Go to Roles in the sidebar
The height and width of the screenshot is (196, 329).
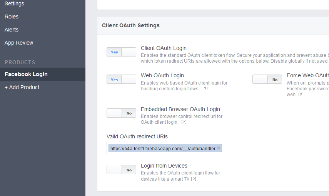[x=12, y=17]
